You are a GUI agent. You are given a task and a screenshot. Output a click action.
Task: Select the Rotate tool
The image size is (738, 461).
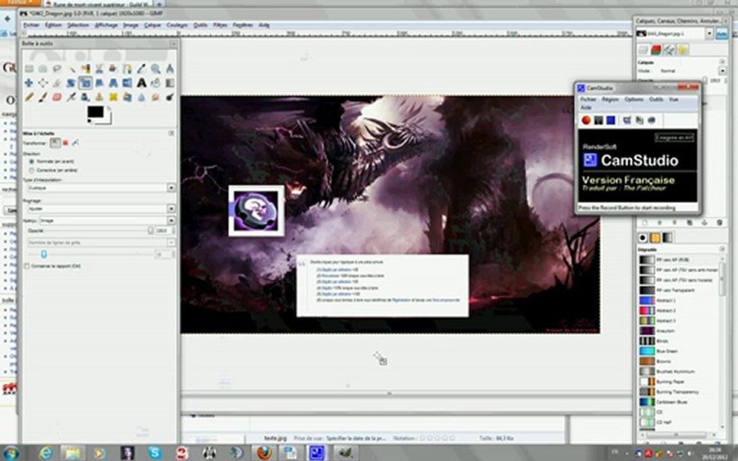(x=71, y=83)
